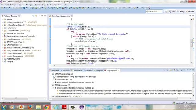The image size is (196, 110).
Task: Minimize the Bug Explorer panel
Action: 190,70
